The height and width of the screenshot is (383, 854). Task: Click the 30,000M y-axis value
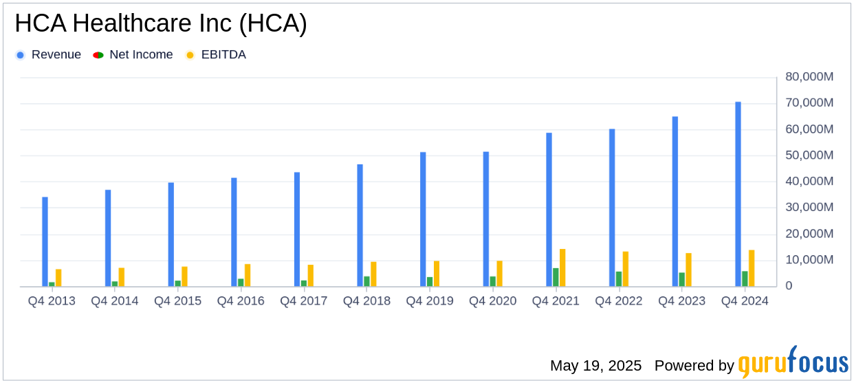click(810, 208)
